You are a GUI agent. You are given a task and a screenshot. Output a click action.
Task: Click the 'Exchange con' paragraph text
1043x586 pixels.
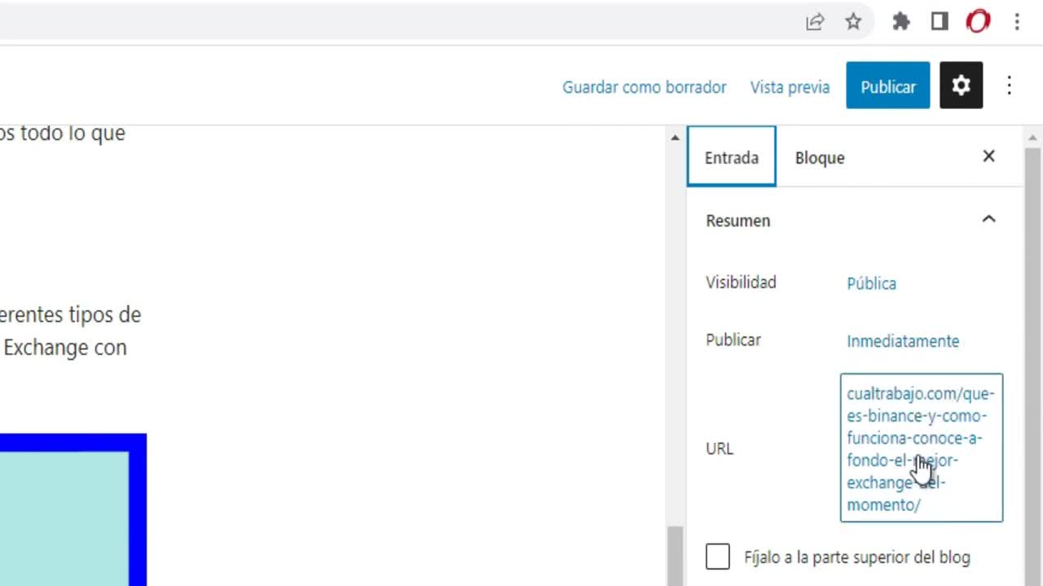[x=64, y=348]
